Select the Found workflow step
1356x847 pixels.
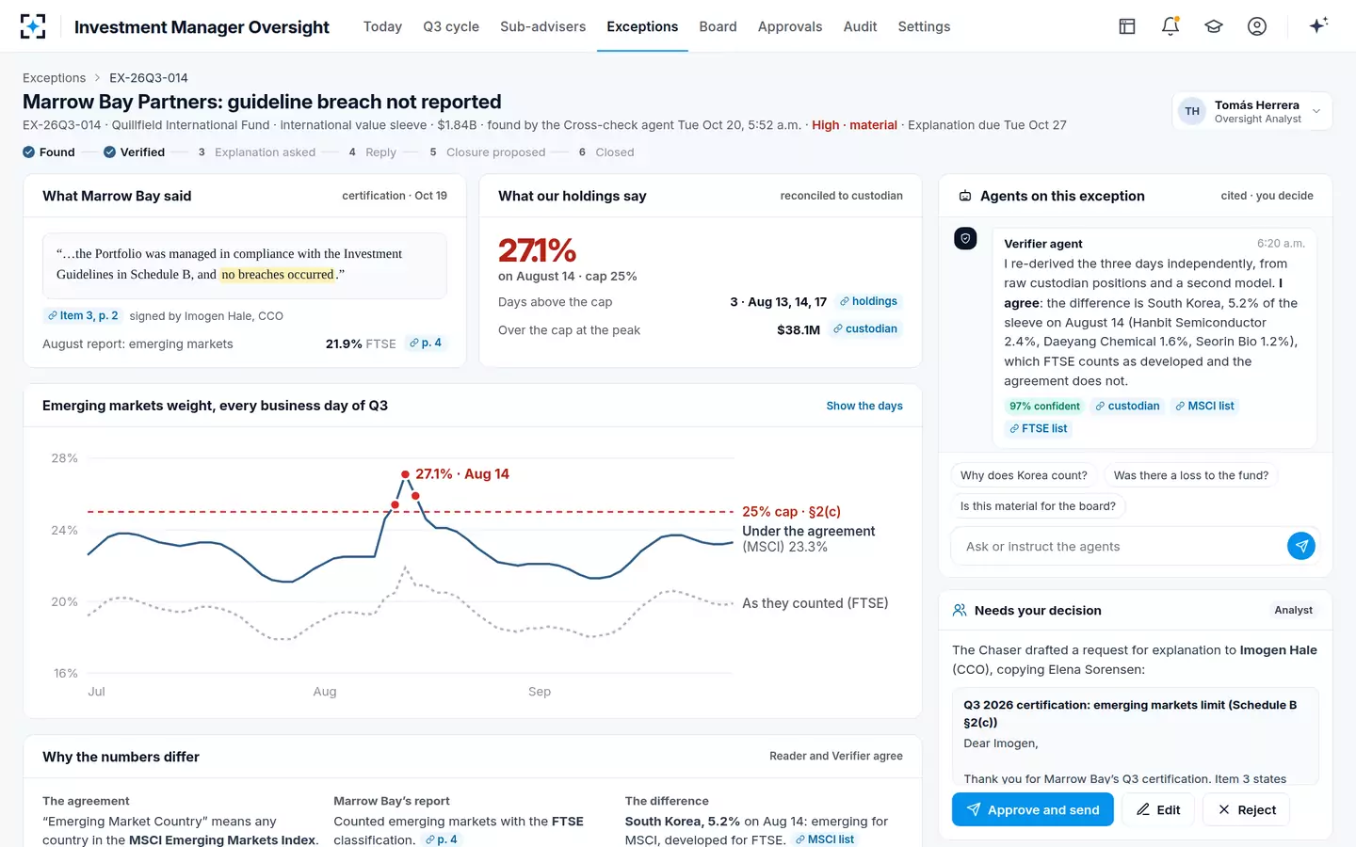[49, 152]
